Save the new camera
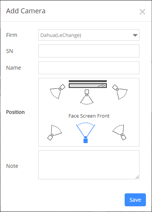152x212 pixels. [x=135, y=200]
